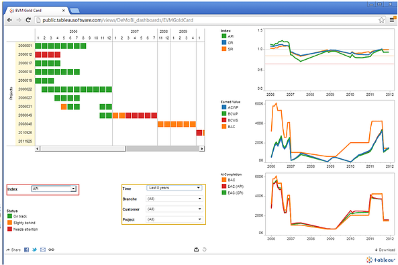Click the Gantt horizontal scrollbar thumb
The width and height of the screenshot is (398, 265).
[x=83, y=148]
